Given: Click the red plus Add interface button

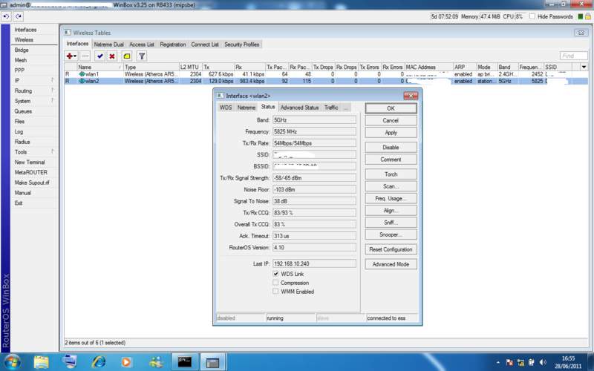Looking at the screenshot, I should [70, 56].
